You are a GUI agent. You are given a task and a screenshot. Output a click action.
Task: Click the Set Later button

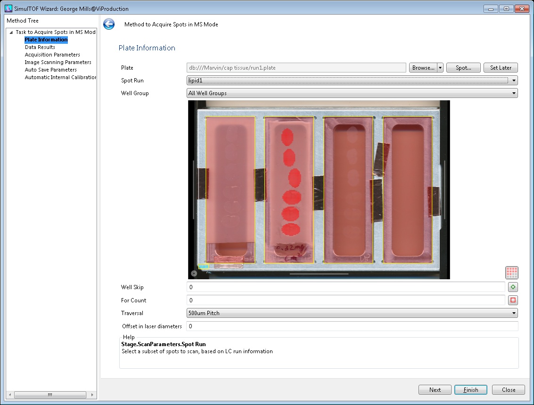501,68
